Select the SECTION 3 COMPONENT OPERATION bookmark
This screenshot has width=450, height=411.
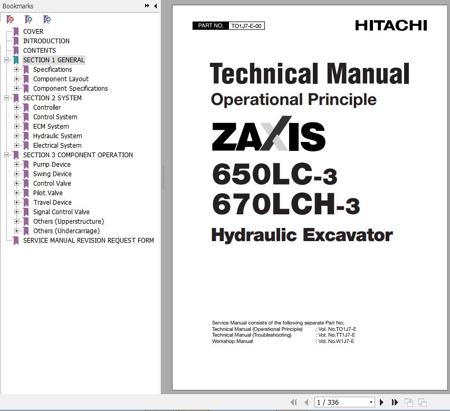[78, 155]
